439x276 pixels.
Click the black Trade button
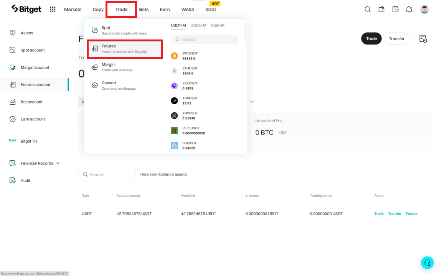coord(371,39)
